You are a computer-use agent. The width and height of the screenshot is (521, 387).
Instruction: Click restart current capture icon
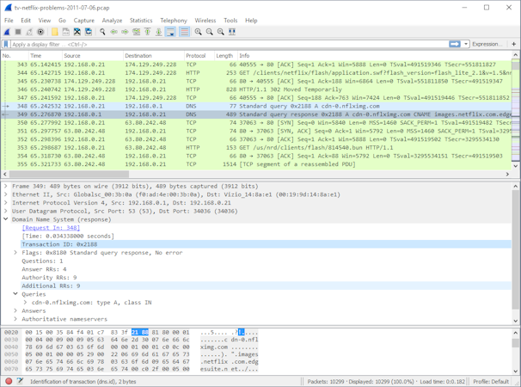(x=29, y=32)
